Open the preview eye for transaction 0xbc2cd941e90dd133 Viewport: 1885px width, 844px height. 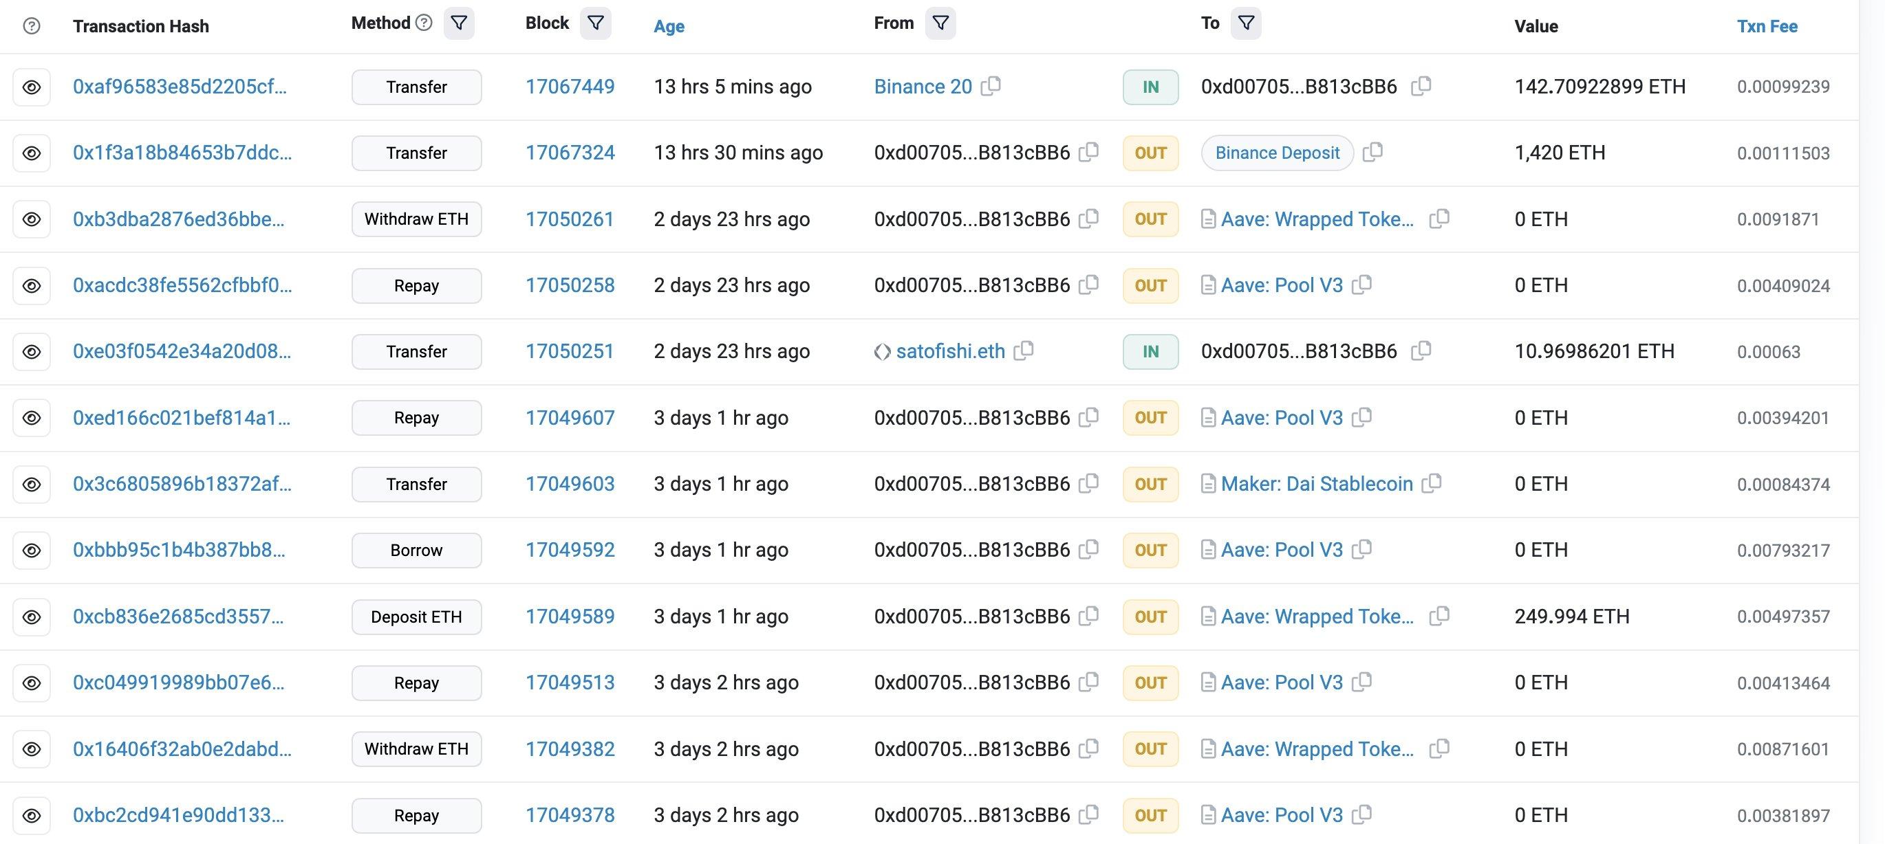click(x=31, y=814)
